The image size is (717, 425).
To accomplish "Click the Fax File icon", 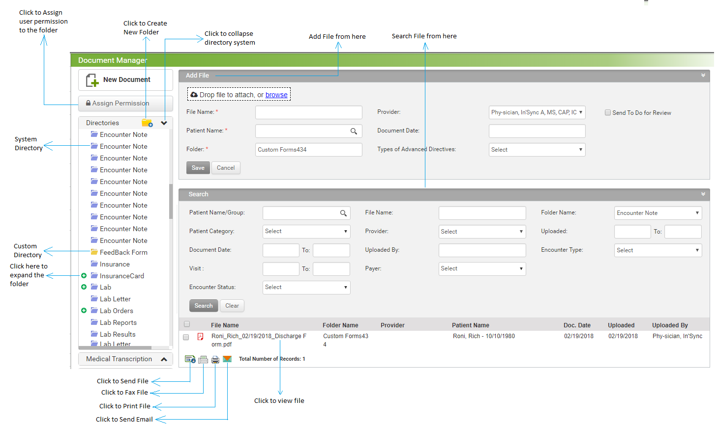I will pos(203,359).
